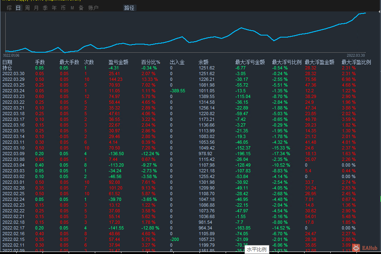Click the 最大浮盈金额 column header
This screenshot has width=381, height=254.
320,62
